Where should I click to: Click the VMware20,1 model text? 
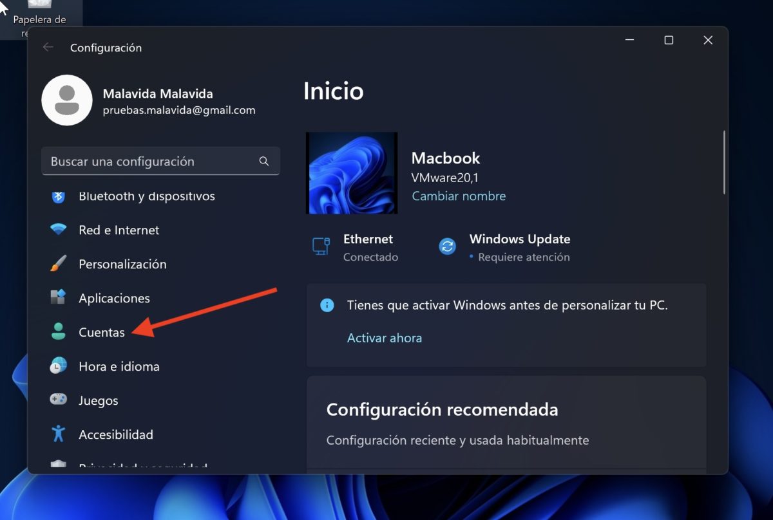(444, 177)
